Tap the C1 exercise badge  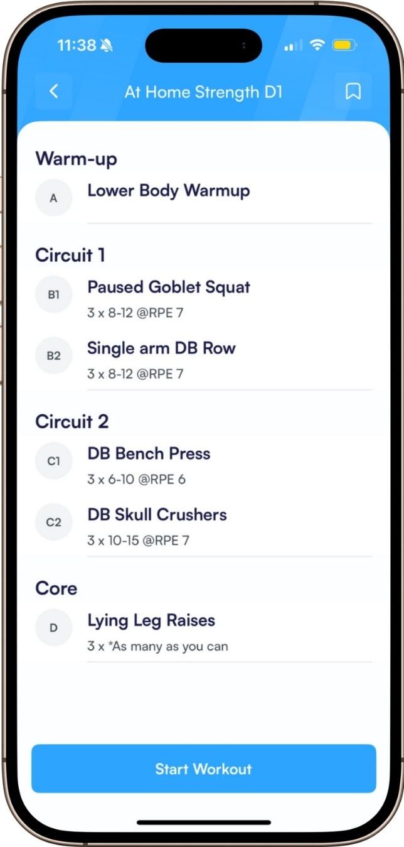[53, 461]
